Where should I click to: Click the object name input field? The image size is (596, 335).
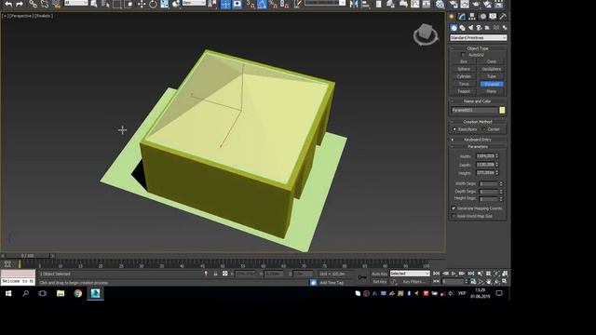point(474,110)
